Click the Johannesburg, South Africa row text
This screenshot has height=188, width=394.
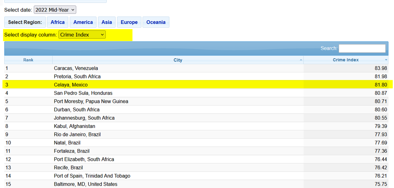(84, 118)
